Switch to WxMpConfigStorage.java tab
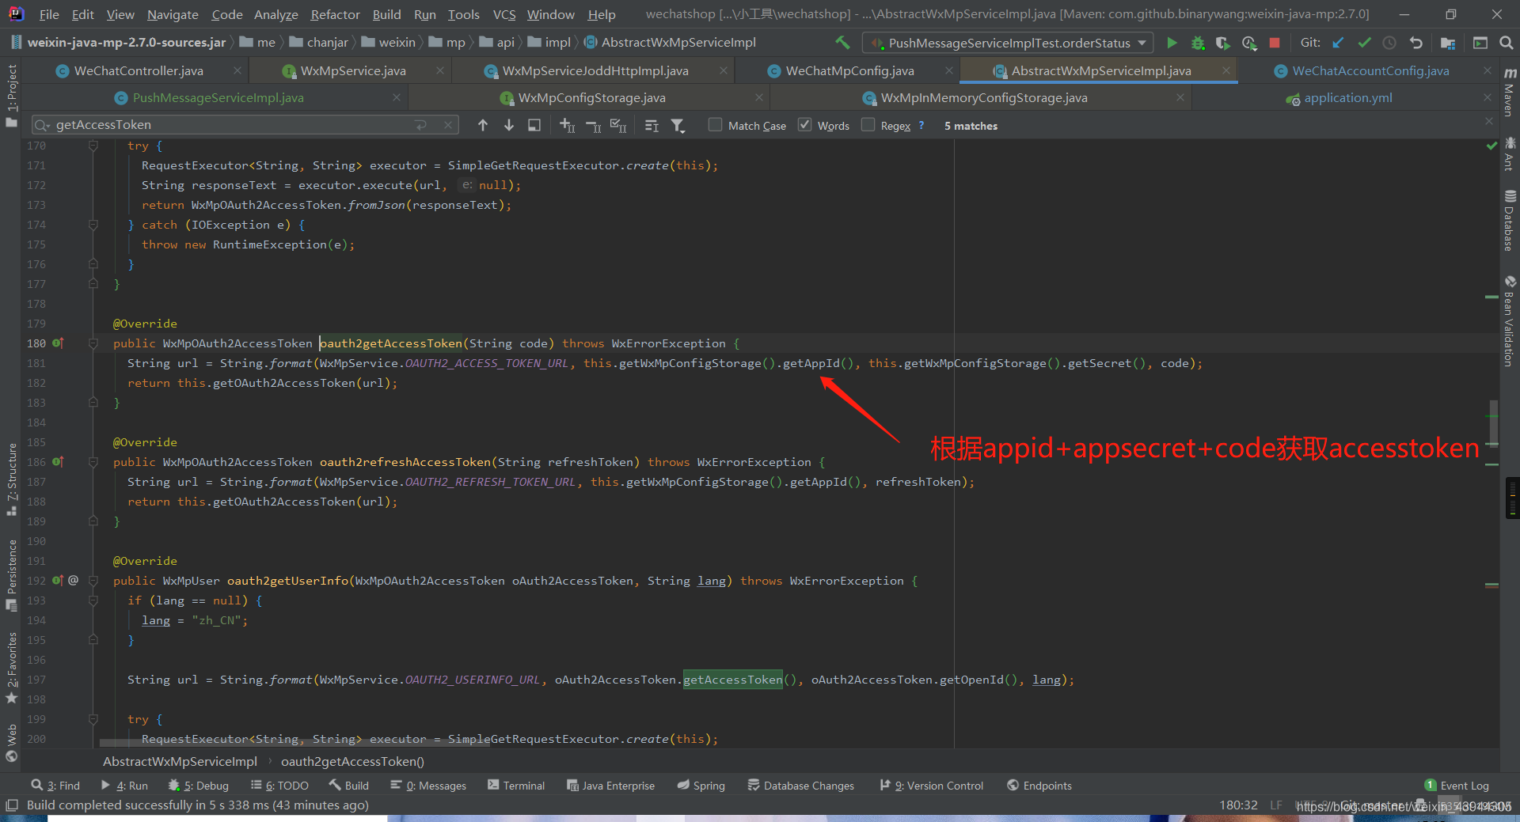Viewport: 1520px width, 822px height. click(x=591, y=98)
